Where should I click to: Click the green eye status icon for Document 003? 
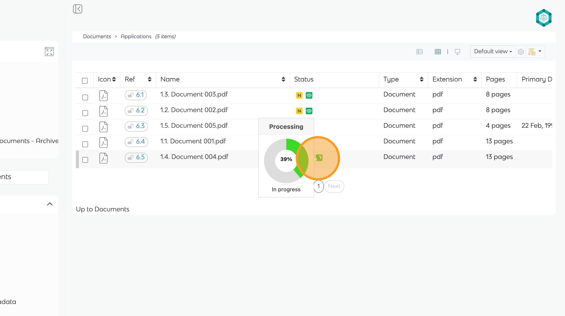(x=309, y=95)
